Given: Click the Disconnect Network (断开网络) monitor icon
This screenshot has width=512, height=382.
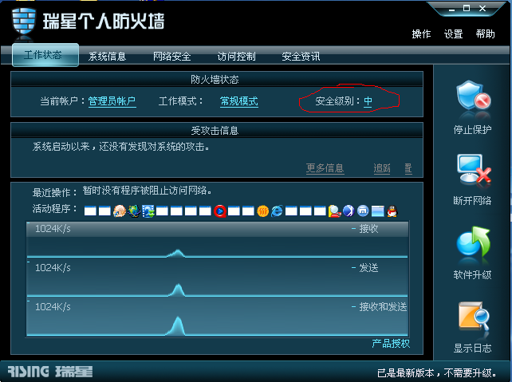Looking at the screenshot, I should (x=474, y=169).
